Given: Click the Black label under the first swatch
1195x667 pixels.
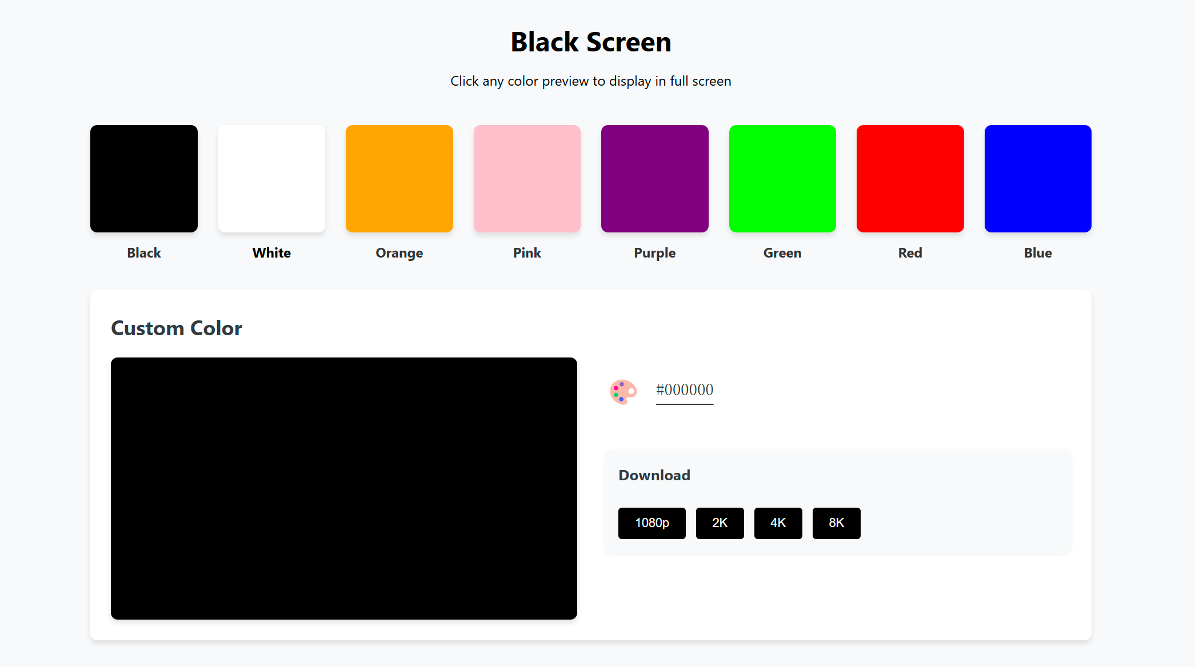Looking at the screenshot, I should pos(143,252).
